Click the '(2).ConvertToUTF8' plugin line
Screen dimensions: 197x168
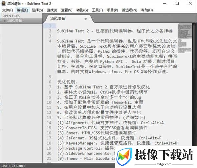102,128
